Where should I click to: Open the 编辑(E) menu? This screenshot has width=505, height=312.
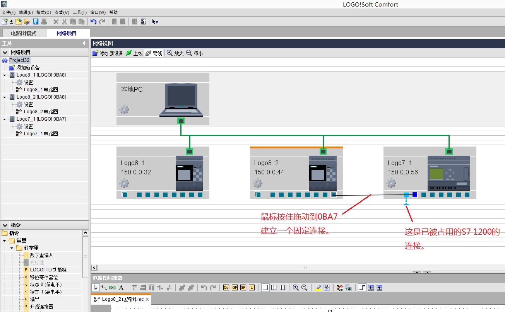(x=26, y=12)
